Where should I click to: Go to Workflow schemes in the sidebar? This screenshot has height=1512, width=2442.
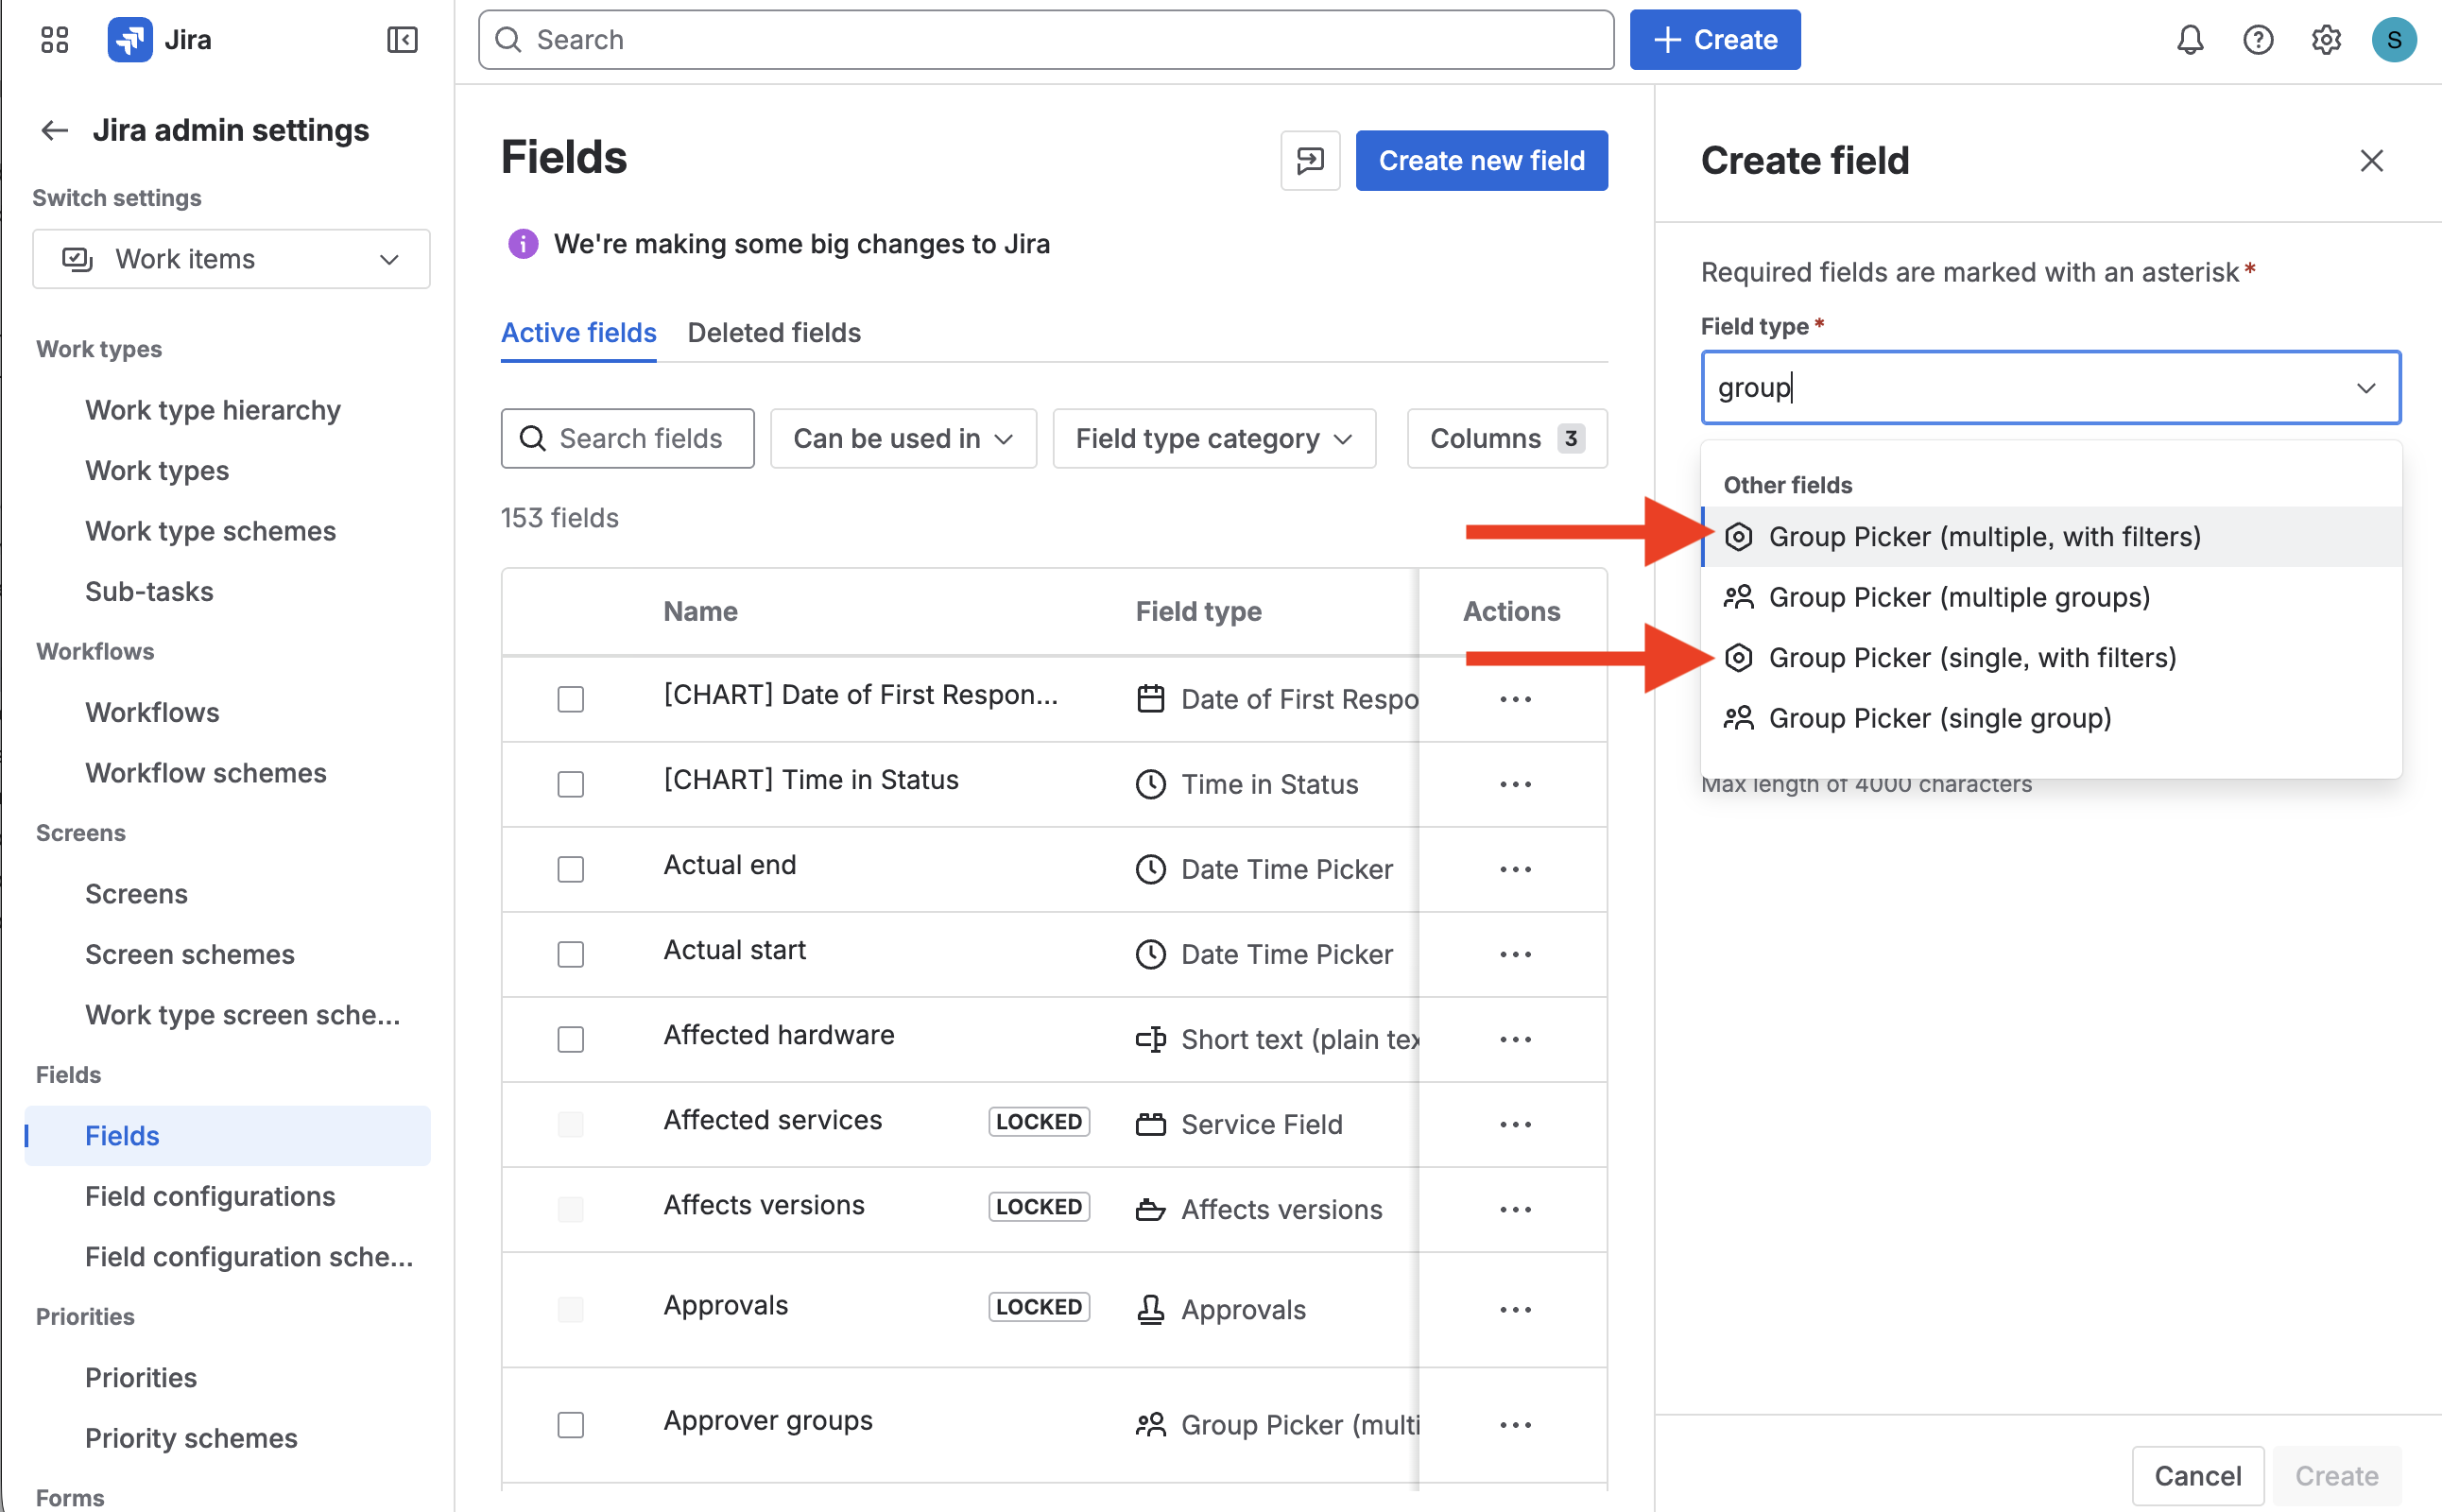pyautogui.click(x=205, y=772)
